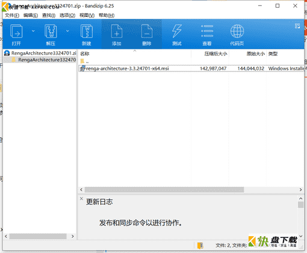Image resolution: width=307 pixels, height=253 pixels.
Task: Maximize the Bandizip window
Action: coord(278,6)
